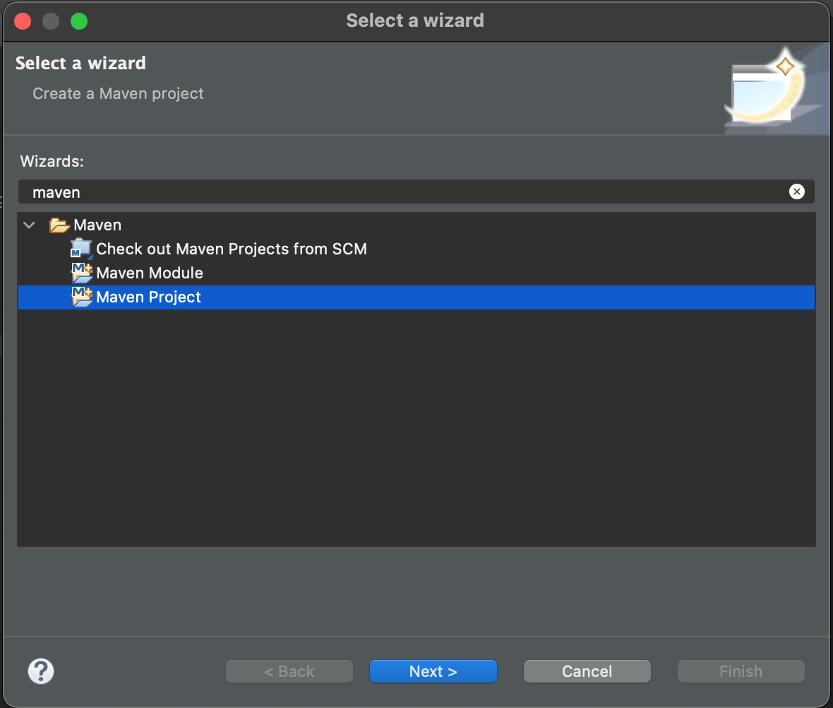Click the Maven Module wizard icon
The height and width of the screenshot is (708, 833).
coord(82,273)
